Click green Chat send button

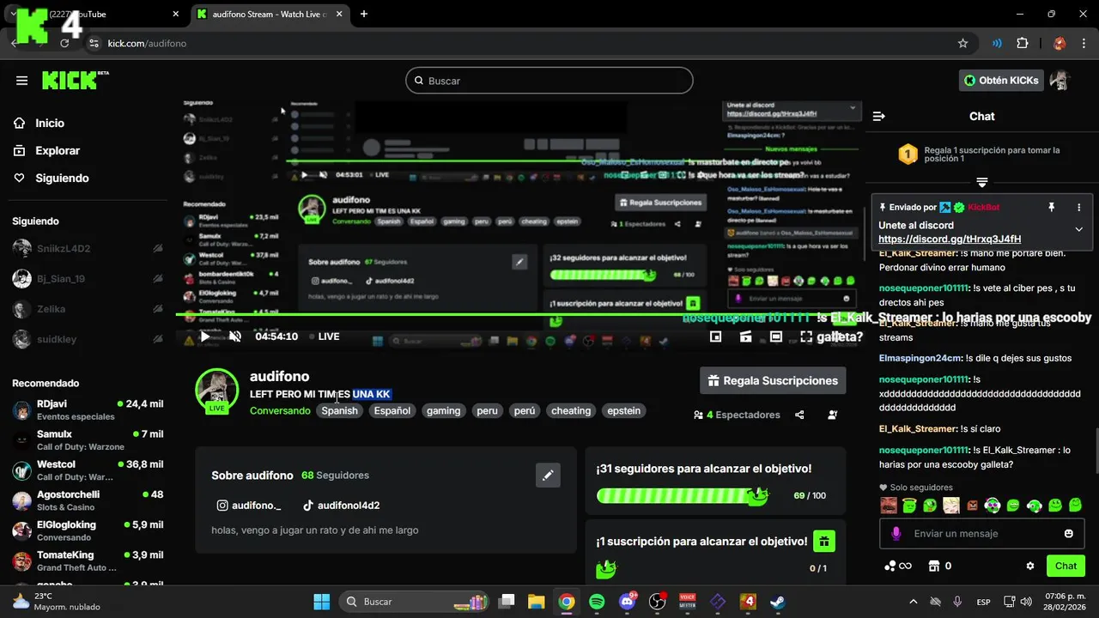tap(1066, 566)
